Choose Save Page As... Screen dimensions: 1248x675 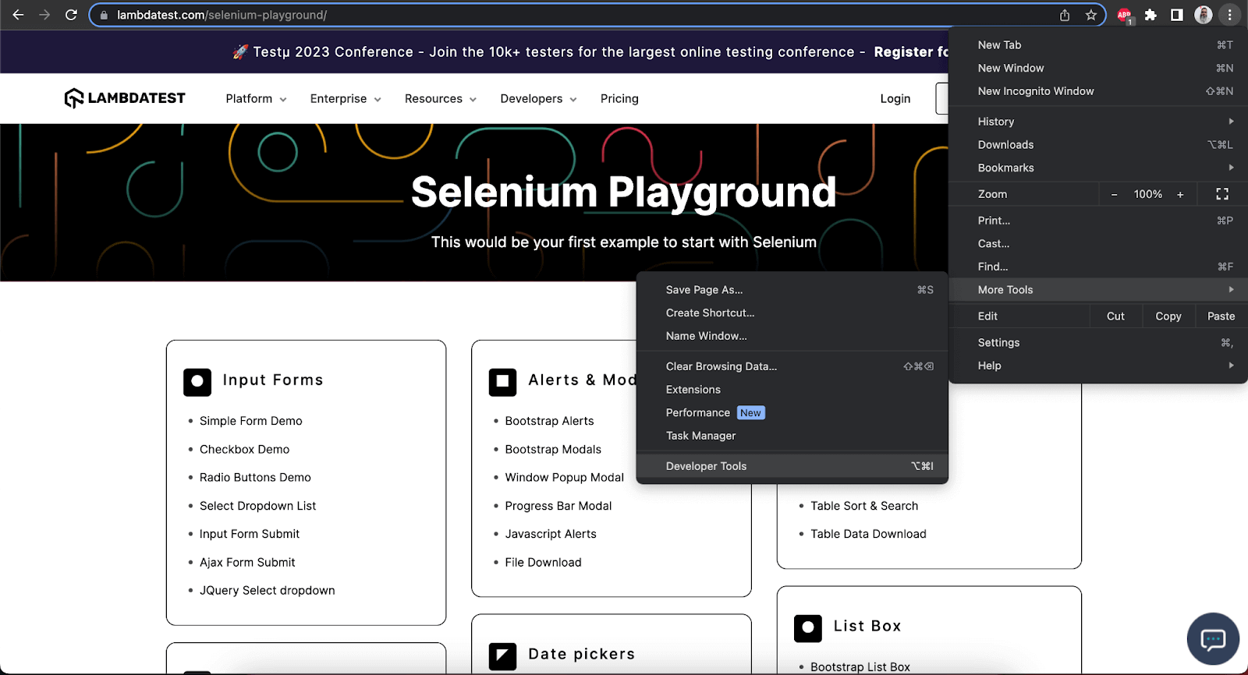pyautogui.click(x=792, y=290)
